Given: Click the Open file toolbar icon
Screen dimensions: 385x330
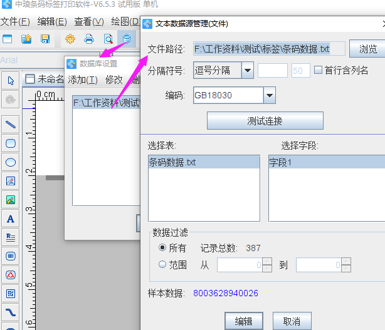Looking at the screenshot, I should click(26, 39).
